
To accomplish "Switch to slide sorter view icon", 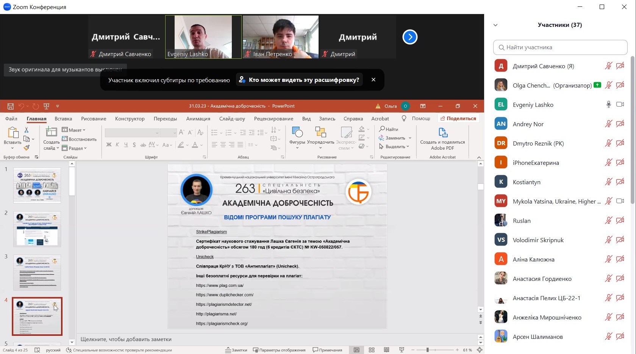I will click(x=372, y=350).
